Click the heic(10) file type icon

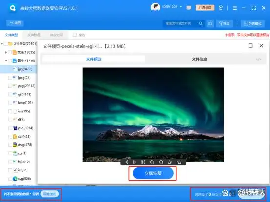coord(15,162)
